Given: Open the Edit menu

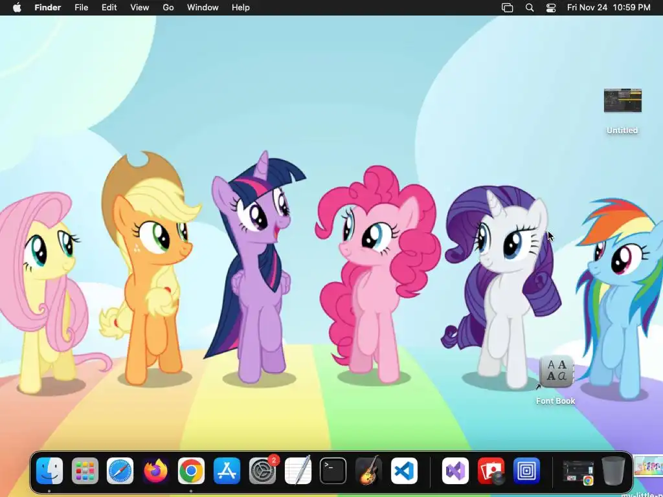Looking at the screenshot, I should (x=109, y=8).
